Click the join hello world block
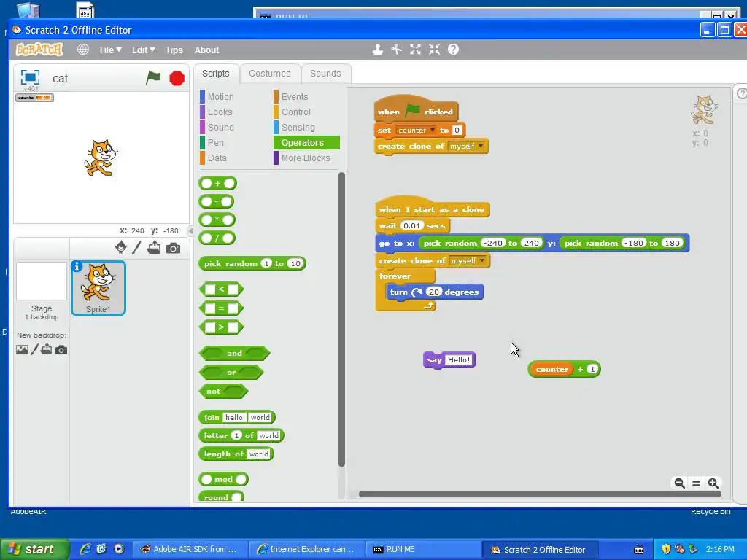The image size is (747, 560). pos(237,417)
